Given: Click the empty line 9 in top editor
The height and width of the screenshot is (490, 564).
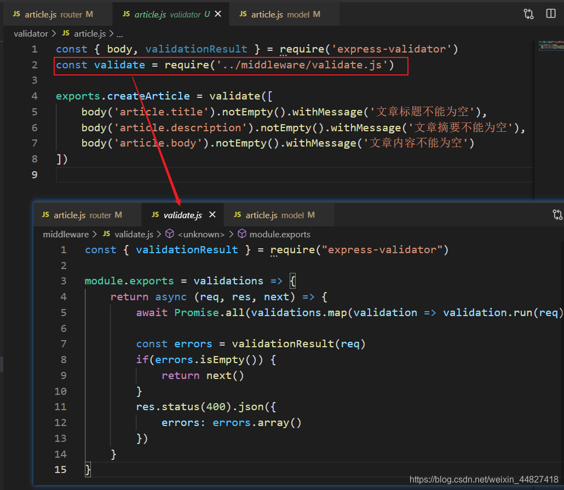Looking at the screenshot, I should tap(295, 175).
